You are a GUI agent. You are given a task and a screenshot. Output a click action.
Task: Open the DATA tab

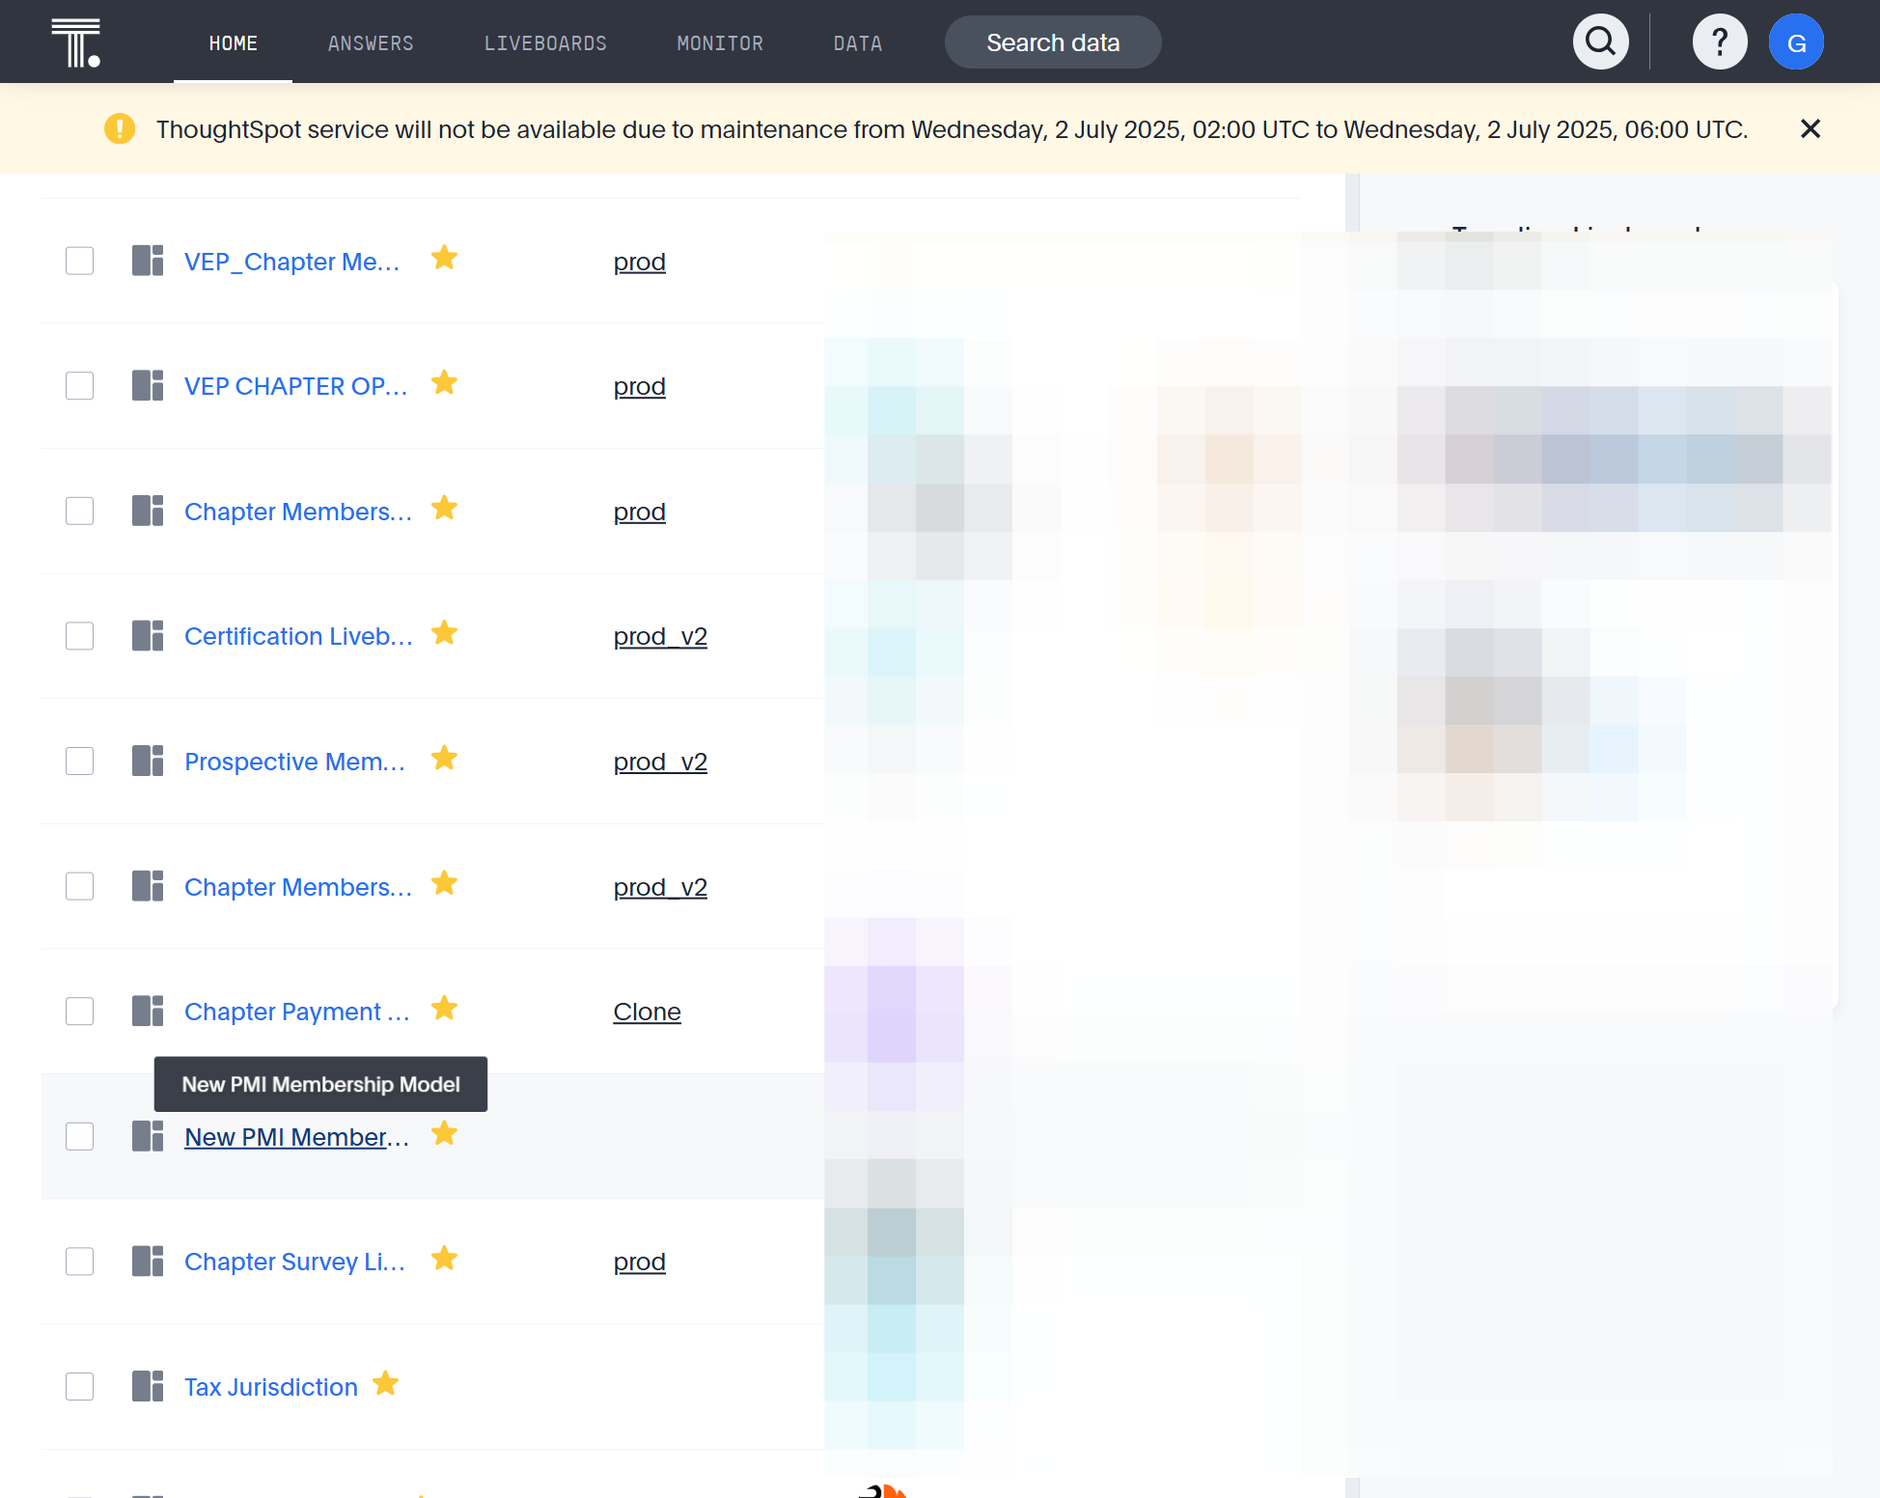tap(857, 43)
